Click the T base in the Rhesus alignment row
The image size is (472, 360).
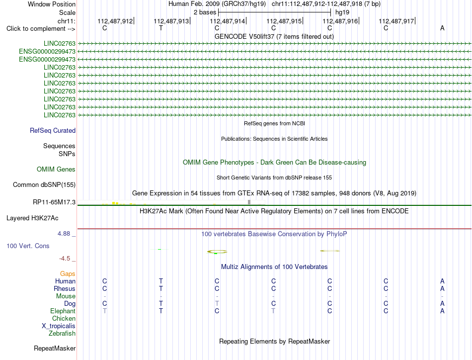(x=161, y=288)
